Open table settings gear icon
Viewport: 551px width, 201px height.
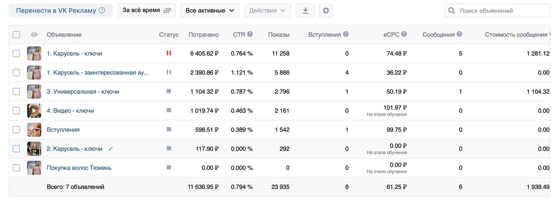click(326, 11)
